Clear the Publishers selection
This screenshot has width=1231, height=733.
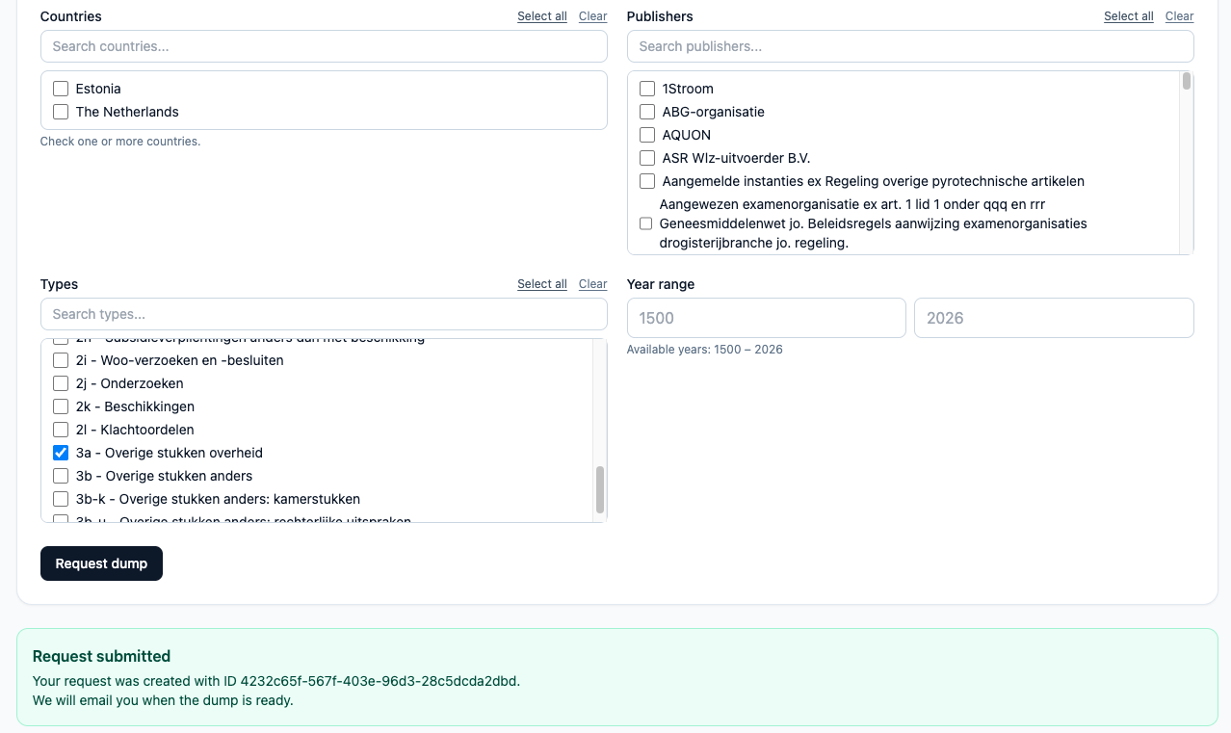pos(1179,16)
